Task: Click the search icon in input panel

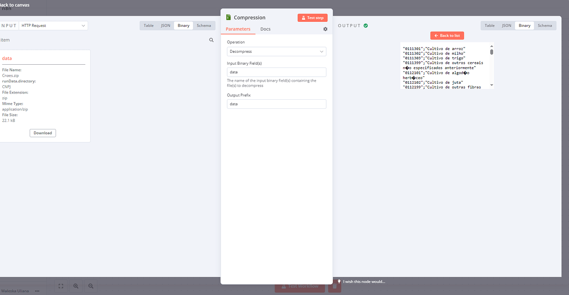Action: (x=212, y=40)
